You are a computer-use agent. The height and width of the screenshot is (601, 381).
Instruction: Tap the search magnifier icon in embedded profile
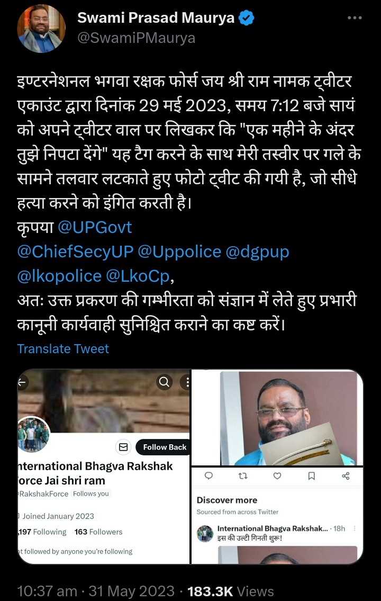tap(164, 382)
